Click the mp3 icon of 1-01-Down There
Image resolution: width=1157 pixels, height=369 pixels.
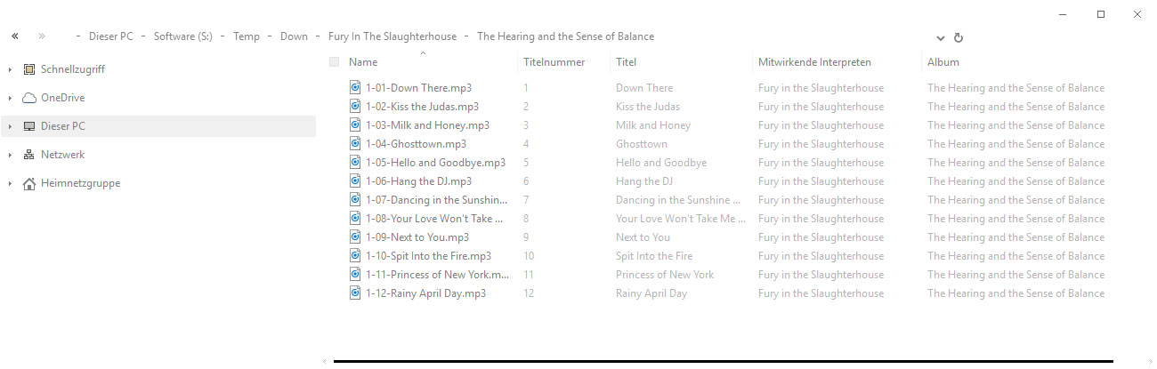[356, 88]
